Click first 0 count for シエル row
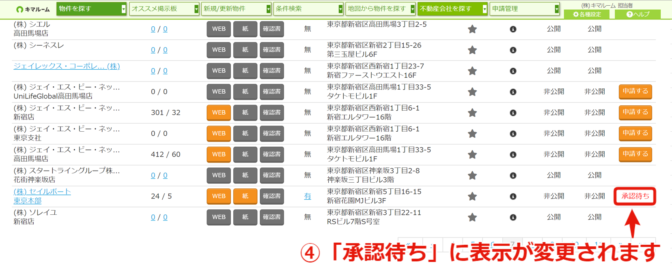This screenshot has width=672, height=267. pyautogui.click(x=153, y=29)
